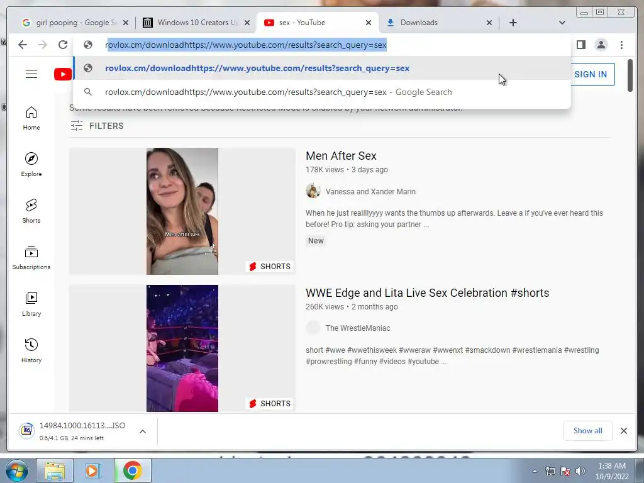This screenshot has width=644, height=483.
Task: Expand the ISO download options chevron
Action: coord(143,431)
